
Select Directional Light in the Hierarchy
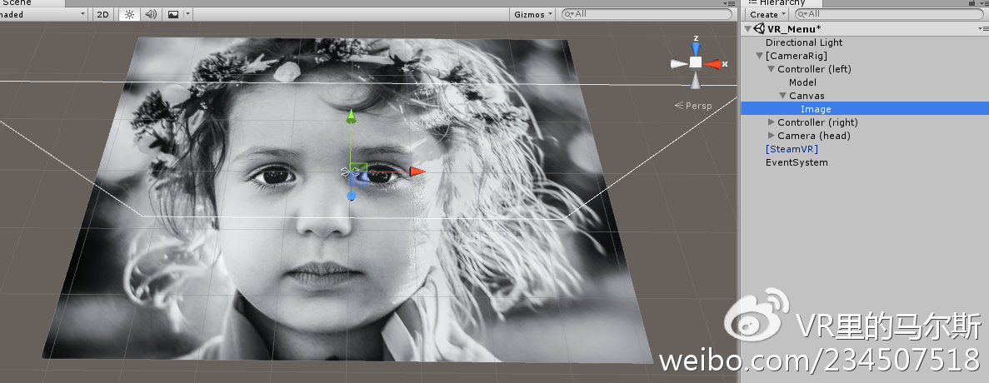pyautogui.click(x=803, y=42)
